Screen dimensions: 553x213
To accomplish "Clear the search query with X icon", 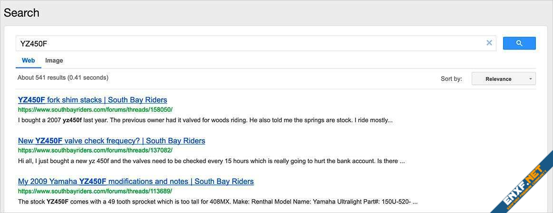I will point(489,43).
